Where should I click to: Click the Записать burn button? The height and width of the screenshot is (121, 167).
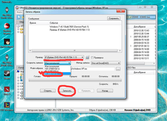(x=67, y=91)
